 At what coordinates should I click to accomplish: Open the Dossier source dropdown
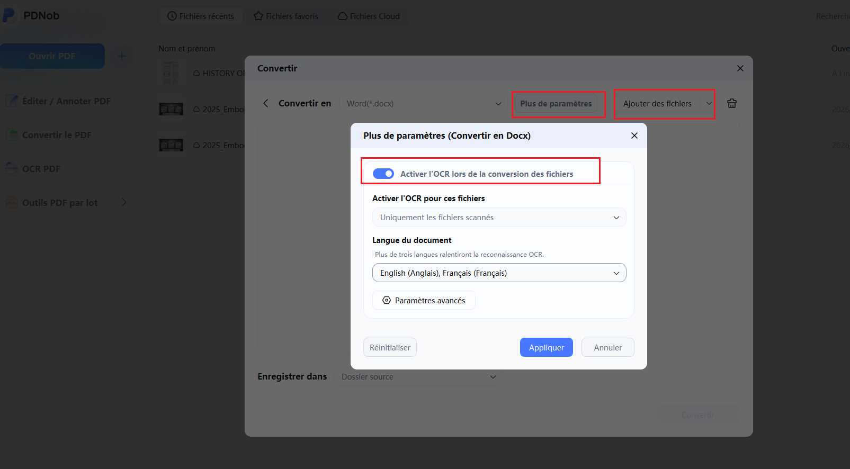pos(418,377)
